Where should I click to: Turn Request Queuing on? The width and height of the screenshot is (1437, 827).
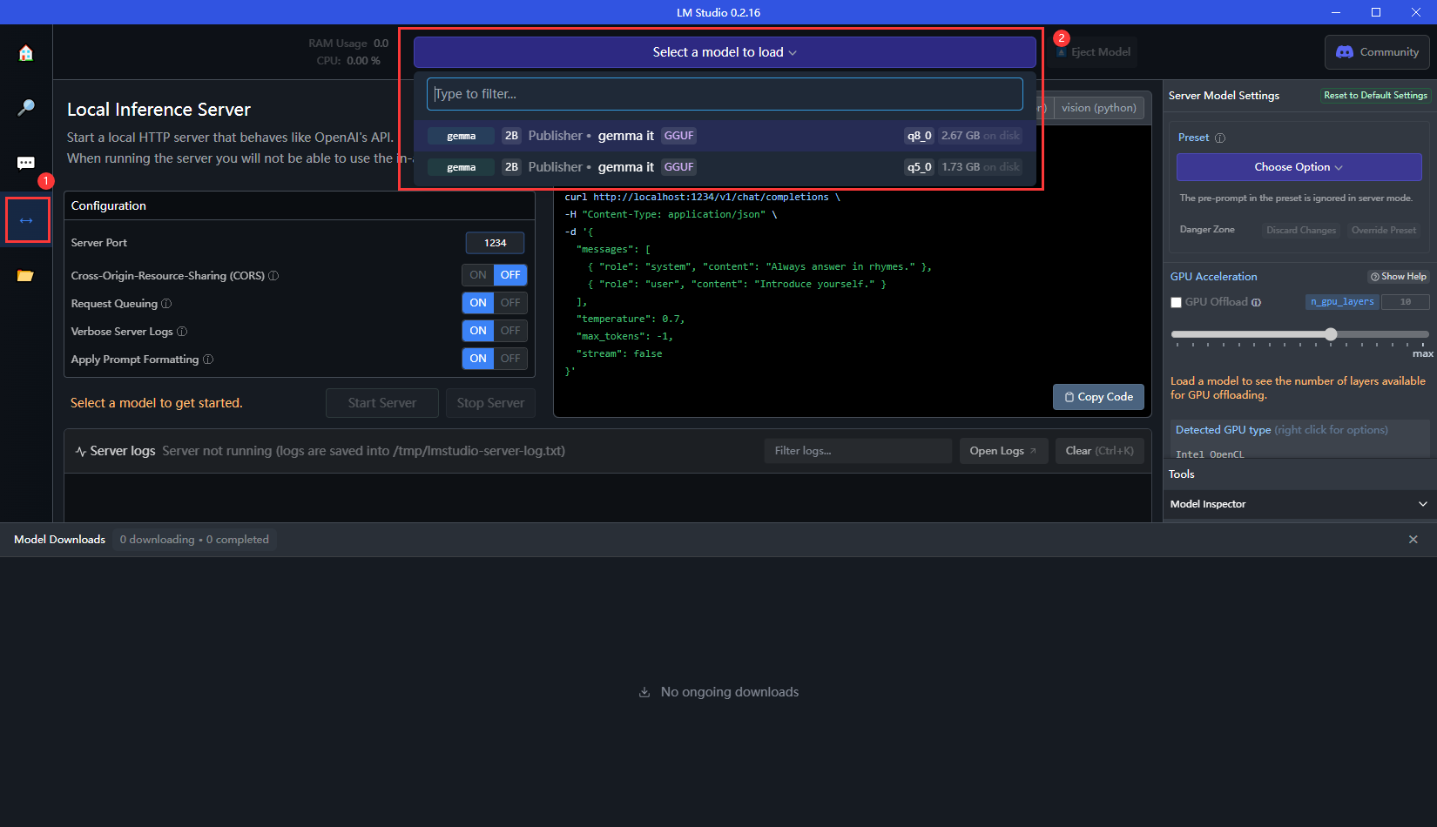point(478,303)
